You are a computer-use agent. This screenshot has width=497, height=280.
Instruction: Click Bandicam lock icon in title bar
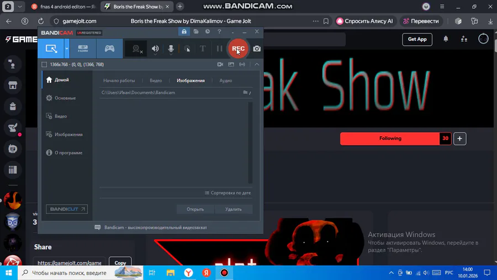click(x=184, y=31)
